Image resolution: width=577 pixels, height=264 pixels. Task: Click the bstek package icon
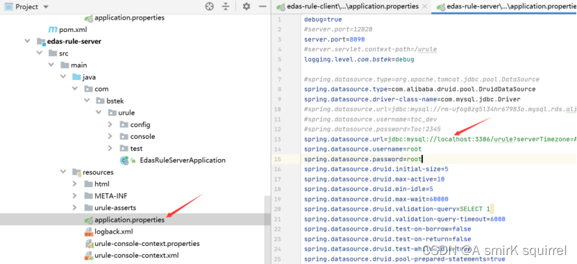click(100, 101)
